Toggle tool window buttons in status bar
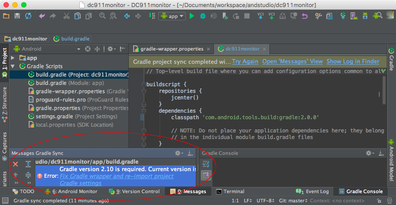The image size is (396, 205). pyautogui.click(x=5, y=201)
